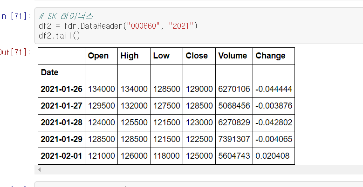Click the High value 132000
This screenshot has height=187, width=363.
(134, 106)
